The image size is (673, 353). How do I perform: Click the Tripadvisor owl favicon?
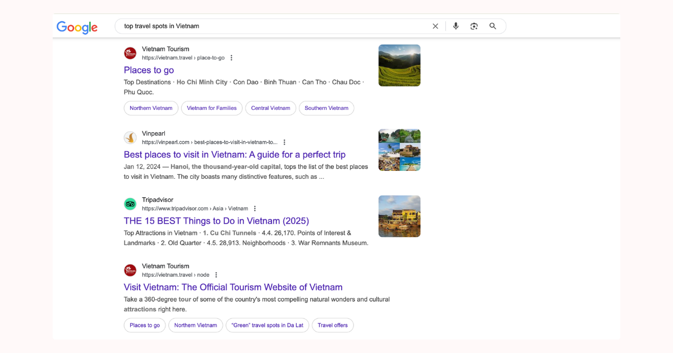click(130, 204)
